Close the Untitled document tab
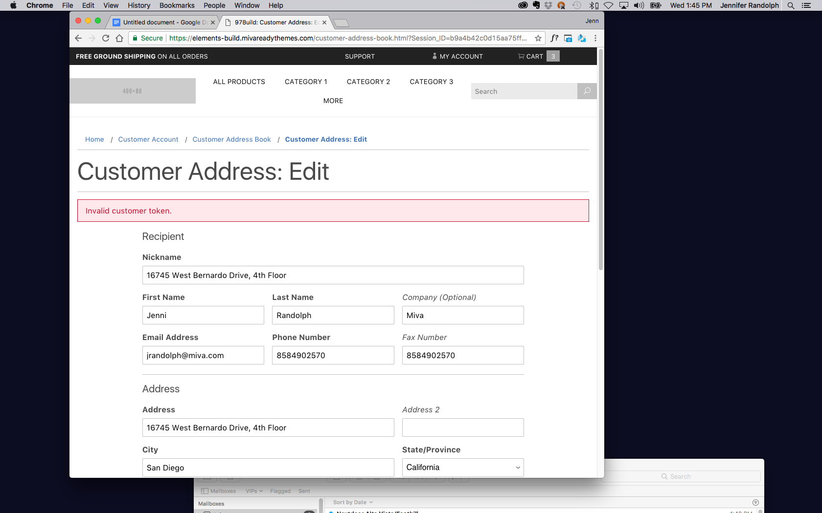 [213, 22]
